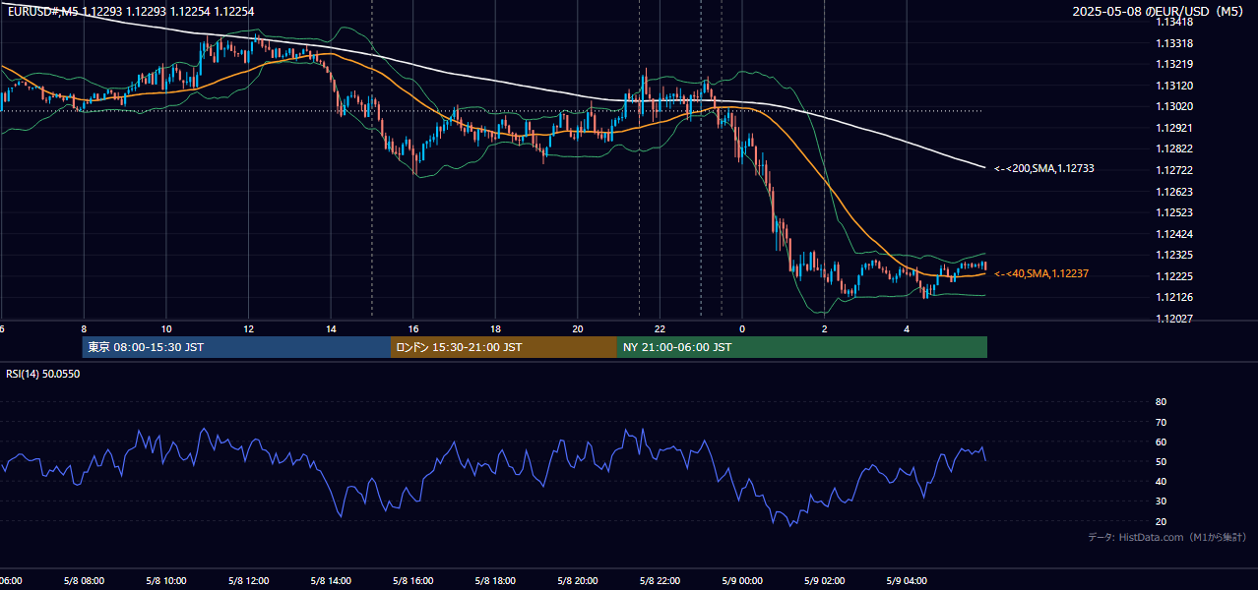Click the 40,SMA,1.12237 moving average label
The width and height of the screenshot is (1258, 590).
click(1041, 274)
